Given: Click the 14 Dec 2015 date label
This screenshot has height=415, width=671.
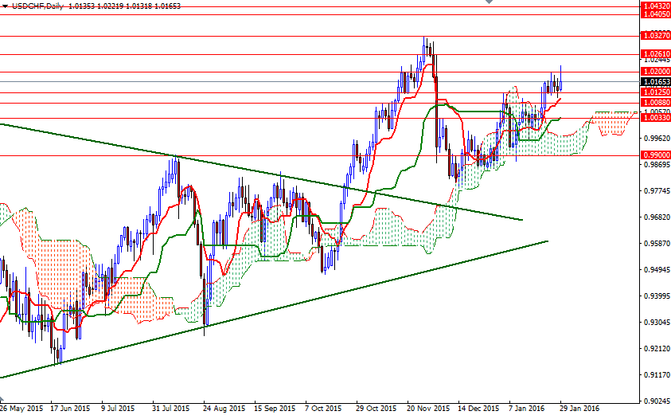Looking at the screenshot, I should [479, 408].
